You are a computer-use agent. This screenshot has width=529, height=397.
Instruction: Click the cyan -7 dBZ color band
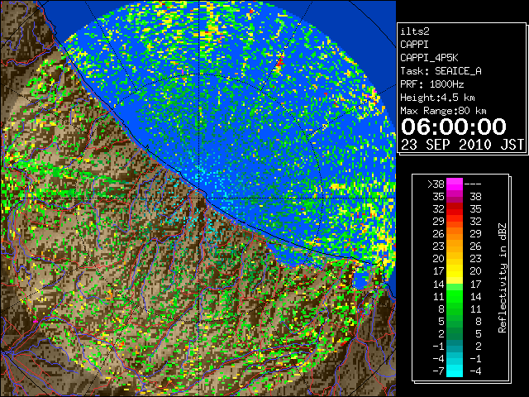455,371
